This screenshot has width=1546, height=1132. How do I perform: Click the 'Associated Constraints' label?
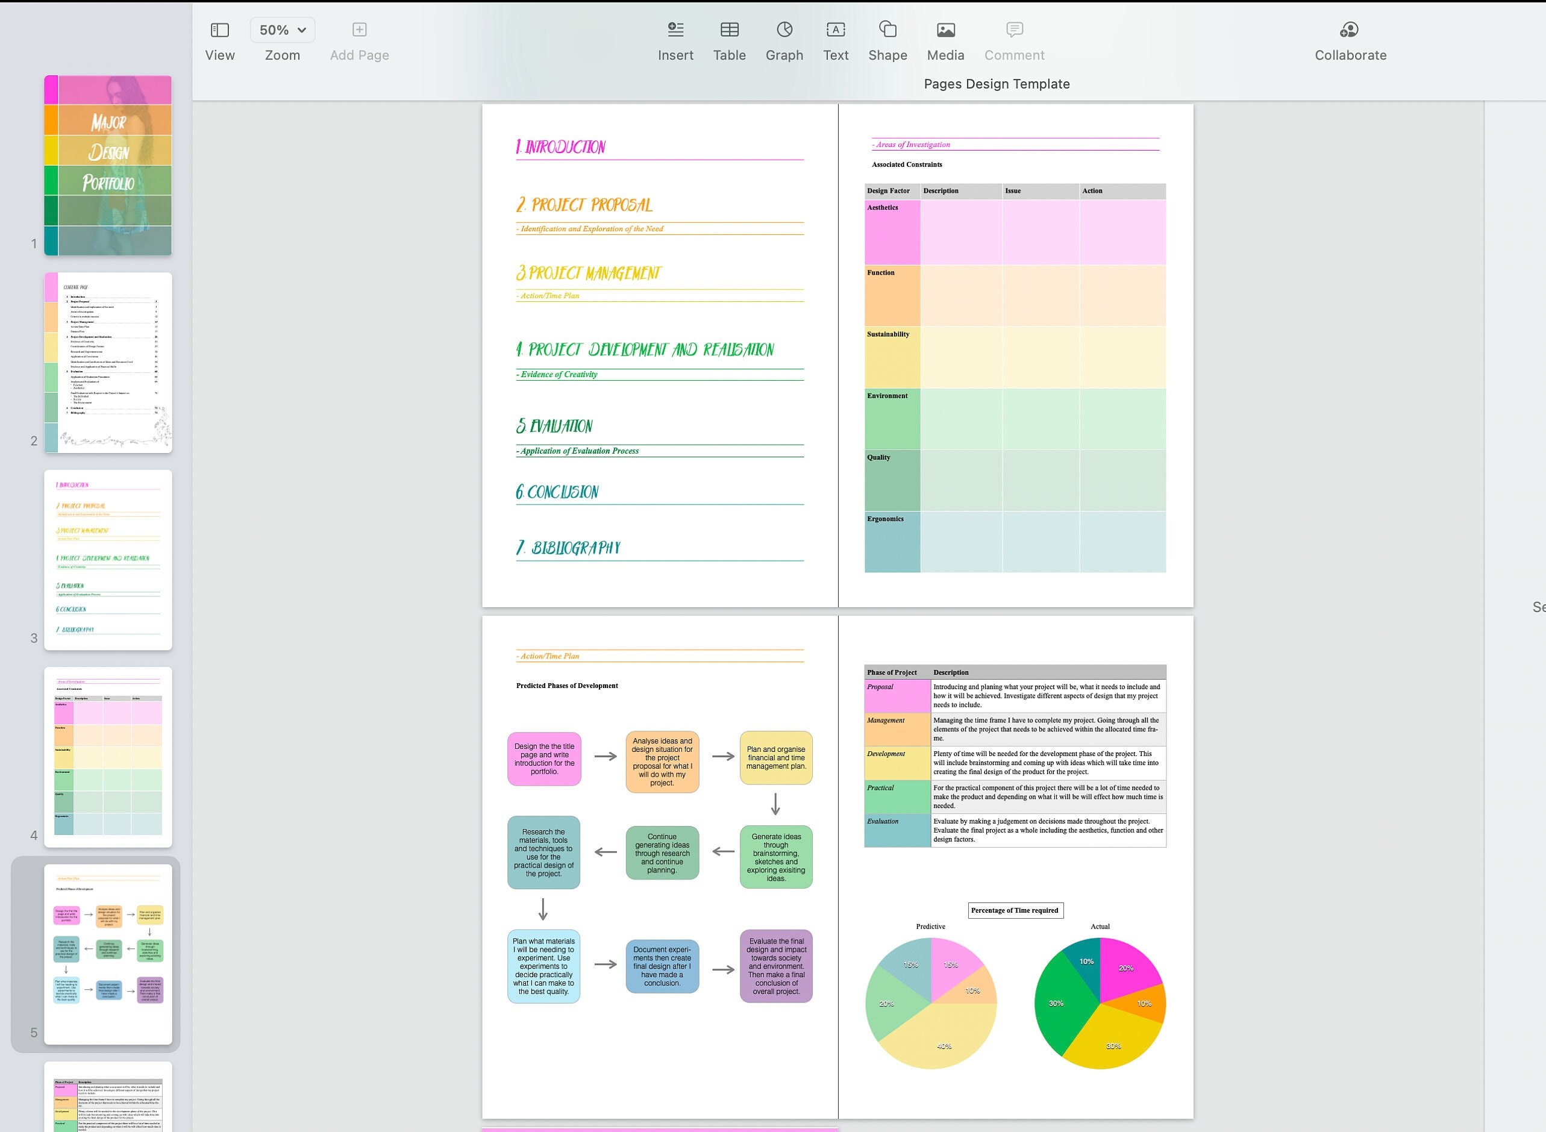pos(907,164)
